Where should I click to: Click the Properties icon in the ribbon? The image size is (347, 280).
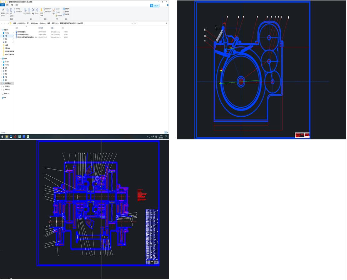53,10
